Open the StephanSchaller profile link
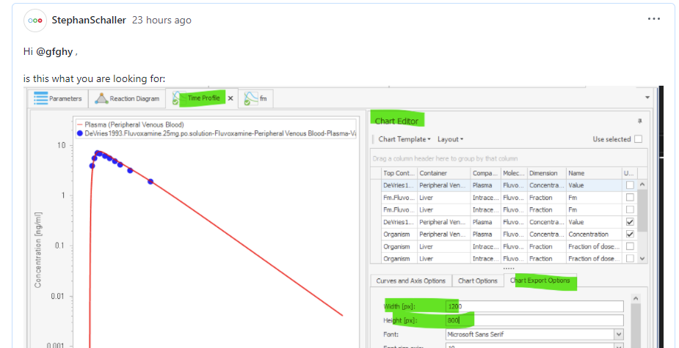 (x=89, y=20)
